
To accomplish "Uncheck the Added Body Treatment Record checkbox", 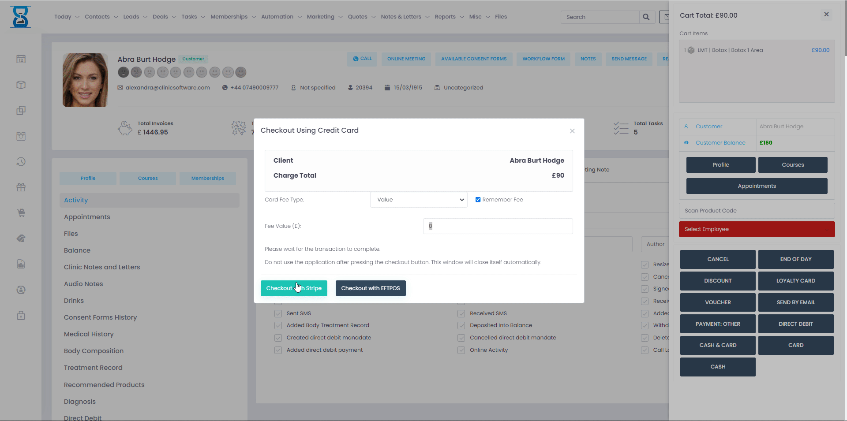I will 278,325.
